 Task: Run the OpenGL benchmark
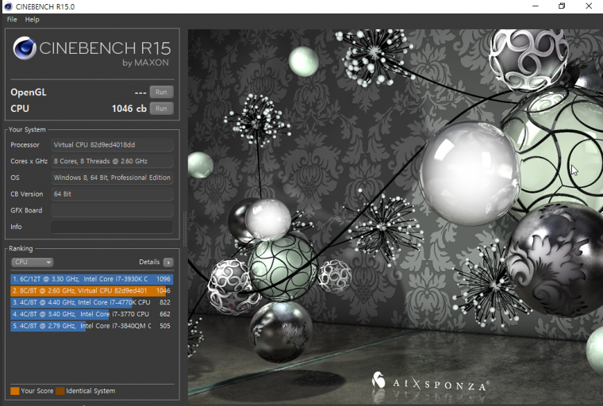[162, 92]
